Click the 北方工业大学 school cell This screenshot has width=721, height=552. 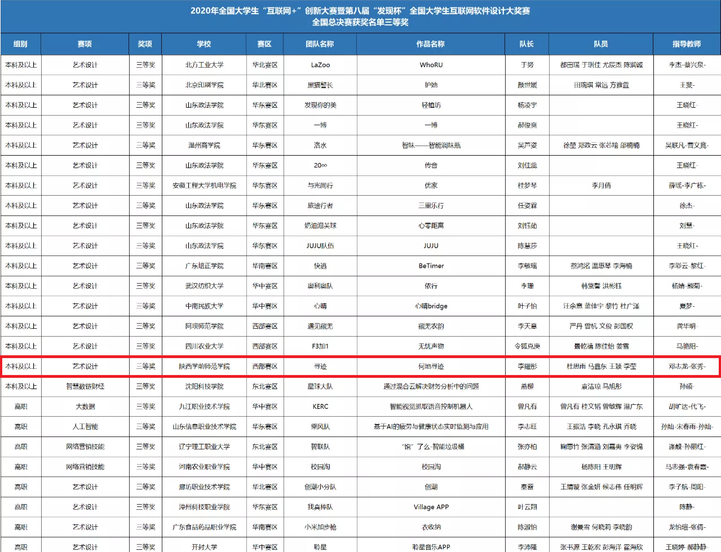coord(204,65)
